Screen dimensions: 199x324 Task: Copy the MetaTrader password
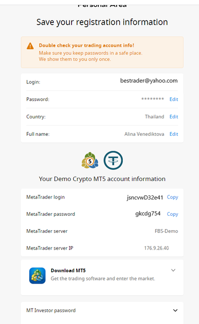(172, 214)
